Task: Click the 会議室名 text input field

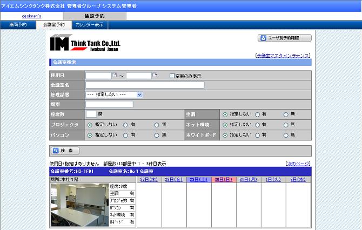Action: coord(145,85)
